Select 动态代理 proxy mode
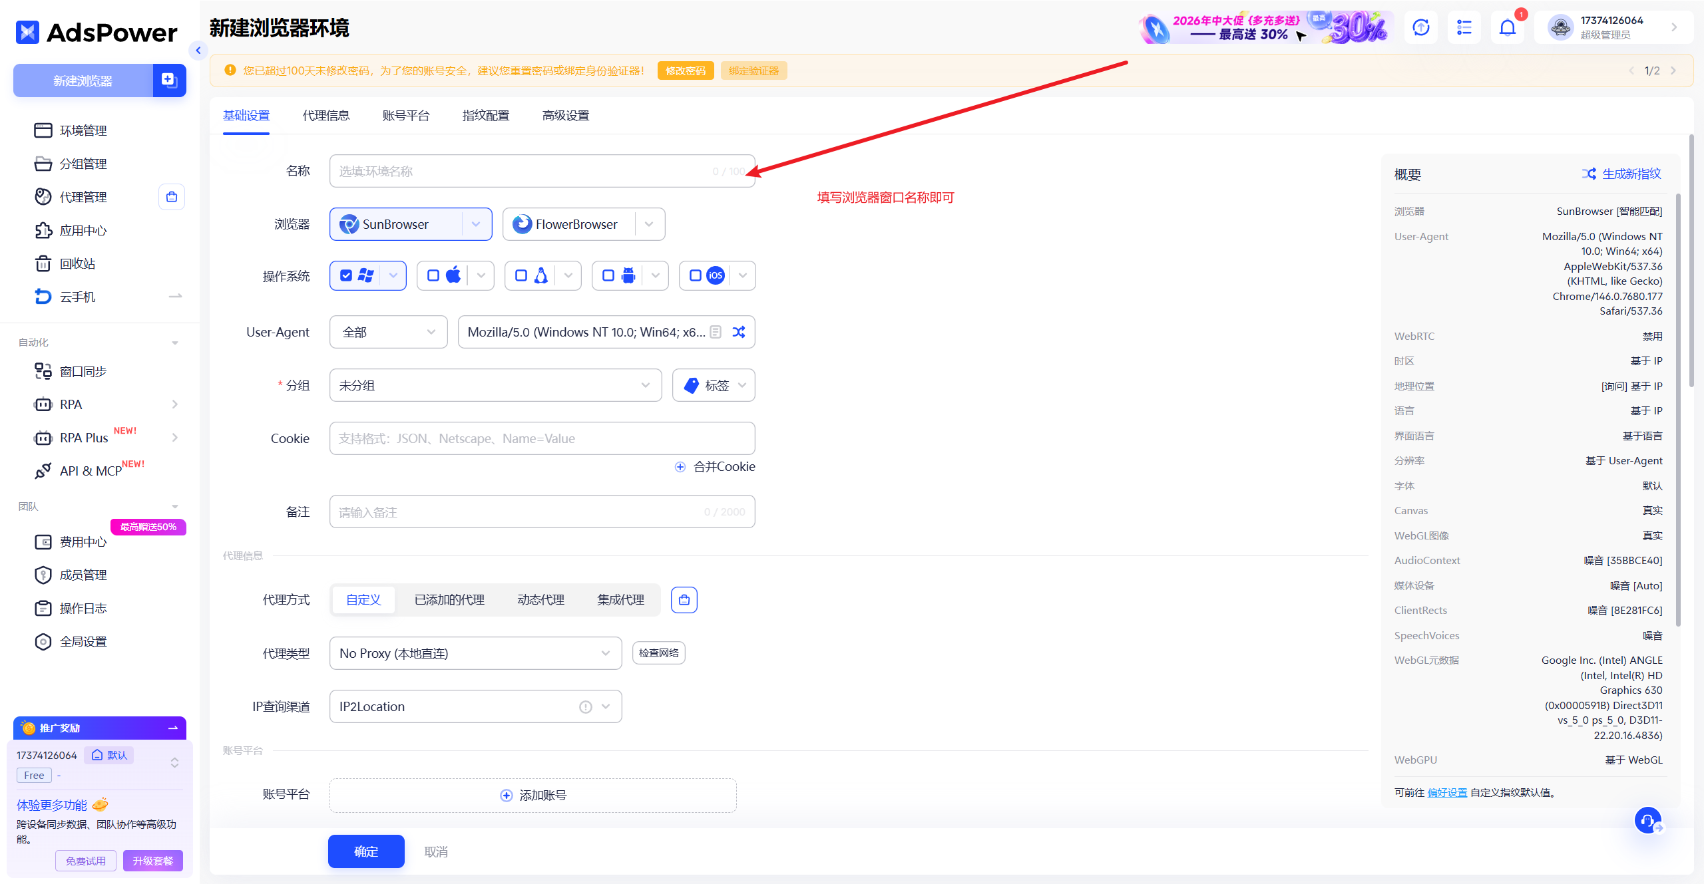Screen dimensions: 1704x884 tap(541, 600)
